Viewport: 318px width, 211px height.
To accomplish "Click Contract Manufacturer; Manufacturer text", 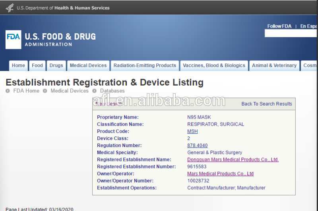I will click(x=226, y=188).
